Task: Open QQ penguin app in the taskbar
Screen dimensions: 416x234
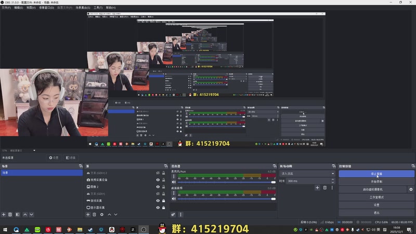Action: [112, 229]
